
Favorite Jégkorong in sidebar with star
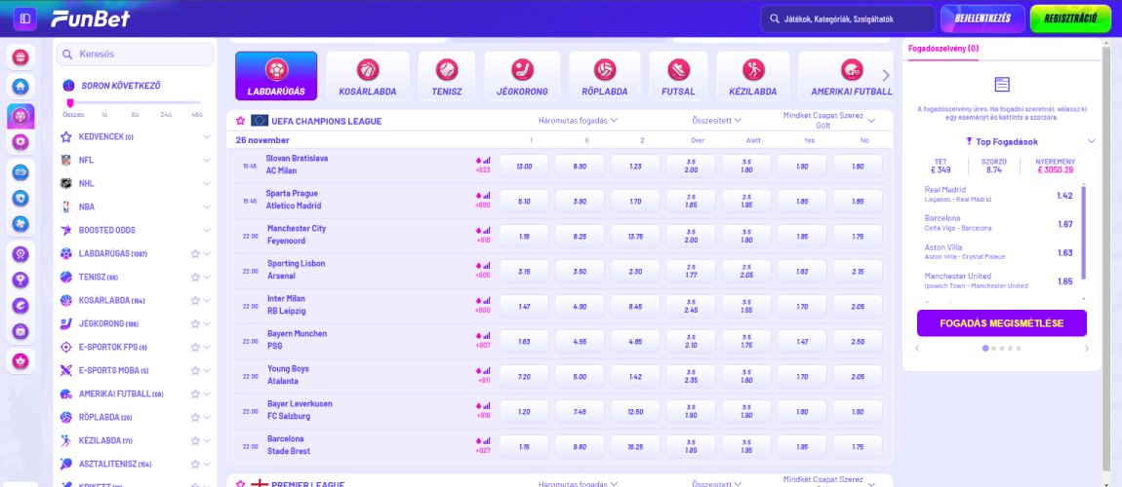[x=194, y=324]
